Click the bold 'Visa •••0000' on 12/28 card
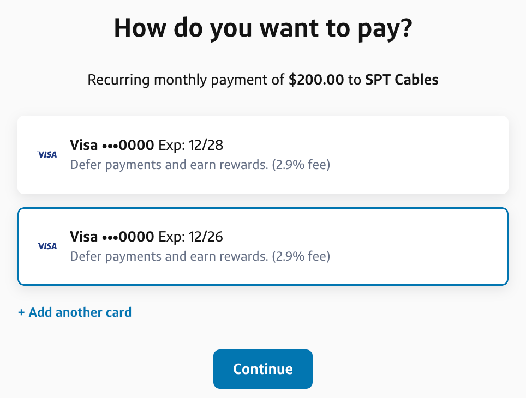Screen dimensions: 526x398 coord(112,146)
